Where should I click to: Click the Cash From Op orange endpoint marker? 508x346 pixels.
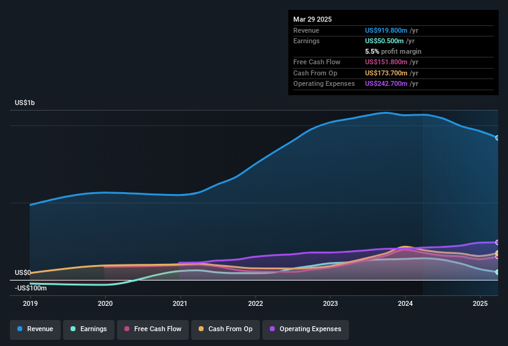497,253
